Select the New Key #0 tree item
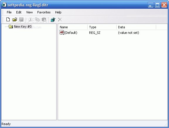Viewport: 169px width, 128px height. [23, 27]
